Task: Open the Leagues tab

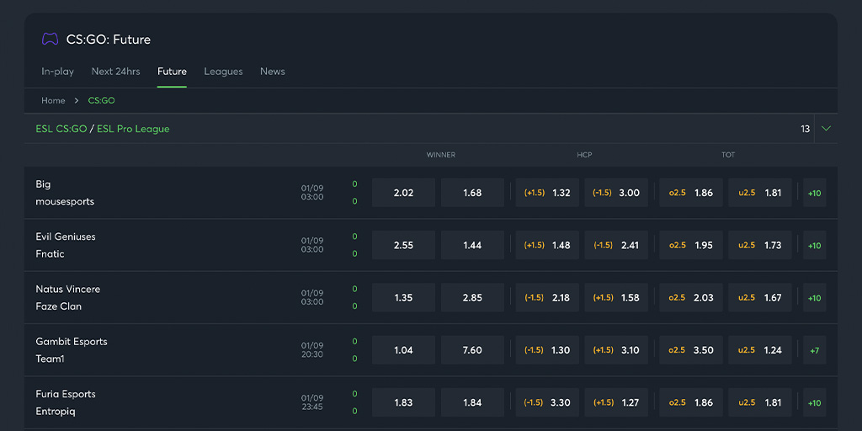Action: [x=223, y=72]
